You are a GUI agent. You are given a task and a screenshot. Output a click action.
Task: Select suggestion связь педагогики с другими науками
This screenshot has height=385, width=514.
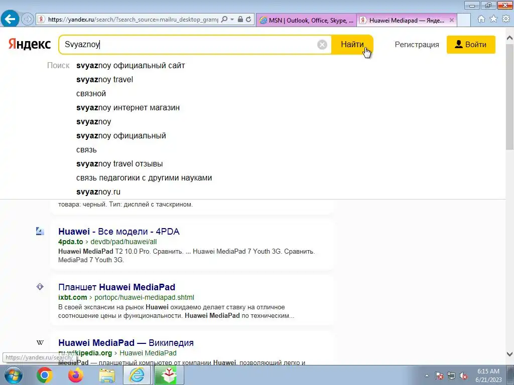pyautogui.click(x=144, y=178)
